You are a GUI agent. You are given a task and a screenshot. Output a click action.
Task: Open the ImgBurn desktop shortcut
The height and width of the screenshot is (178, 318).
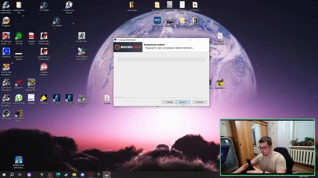6,22
